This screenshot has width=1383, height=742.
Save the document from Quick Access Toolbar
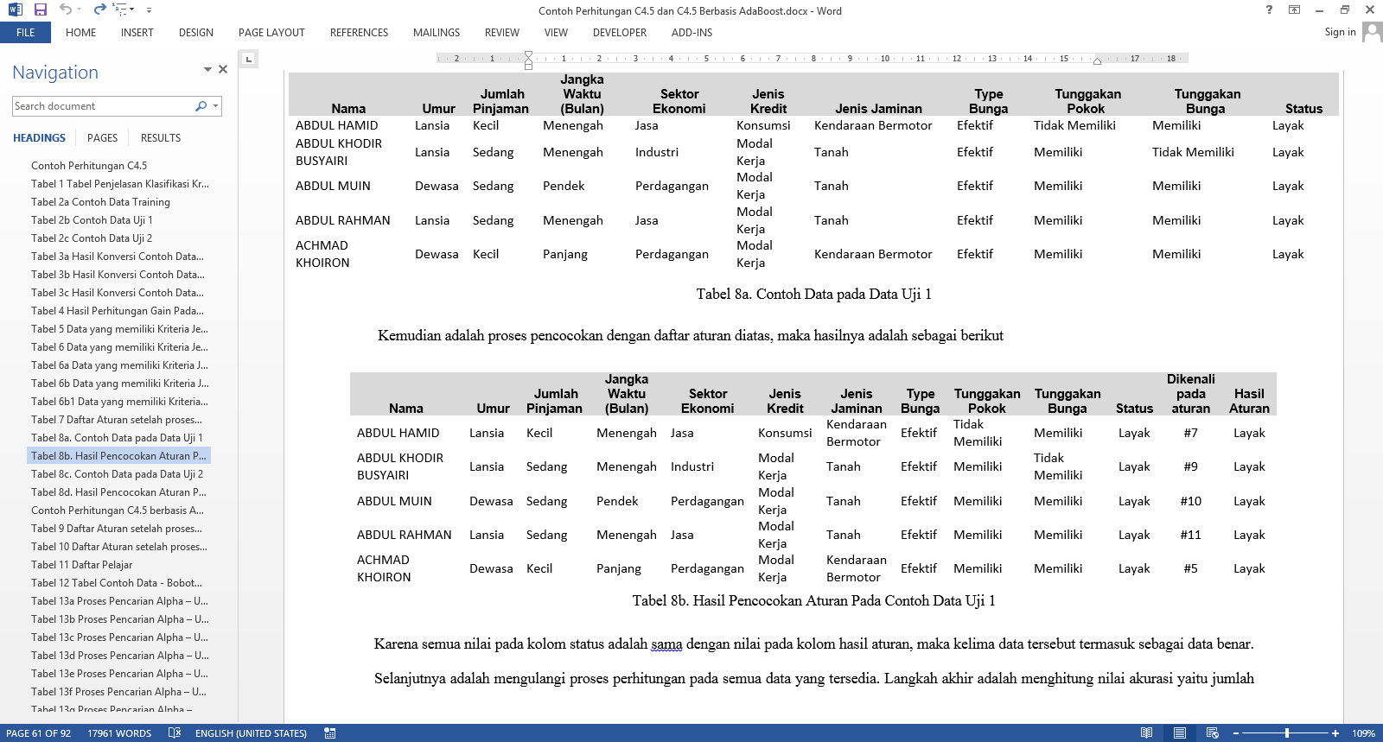40,10
